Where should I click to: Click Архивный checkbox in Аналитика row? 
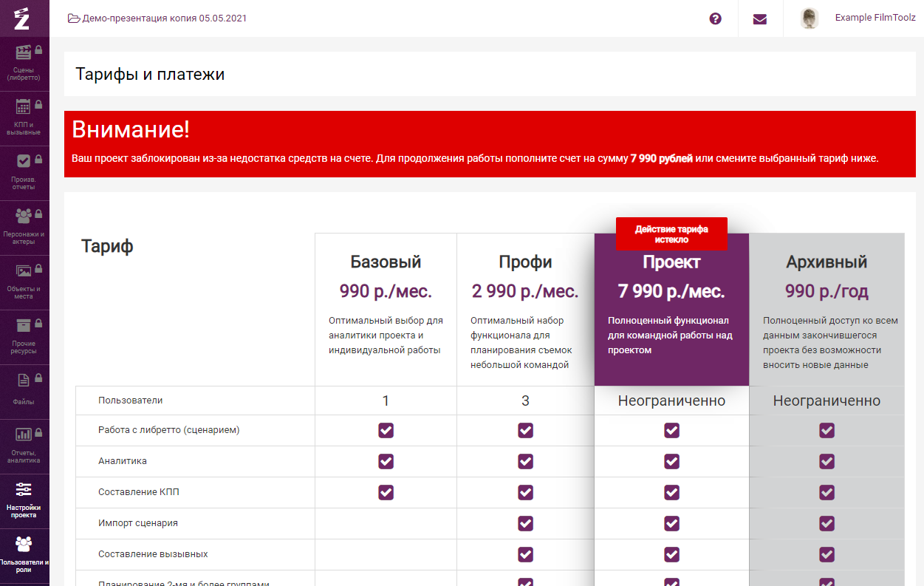pyautogui.click(x=827, y=461)
